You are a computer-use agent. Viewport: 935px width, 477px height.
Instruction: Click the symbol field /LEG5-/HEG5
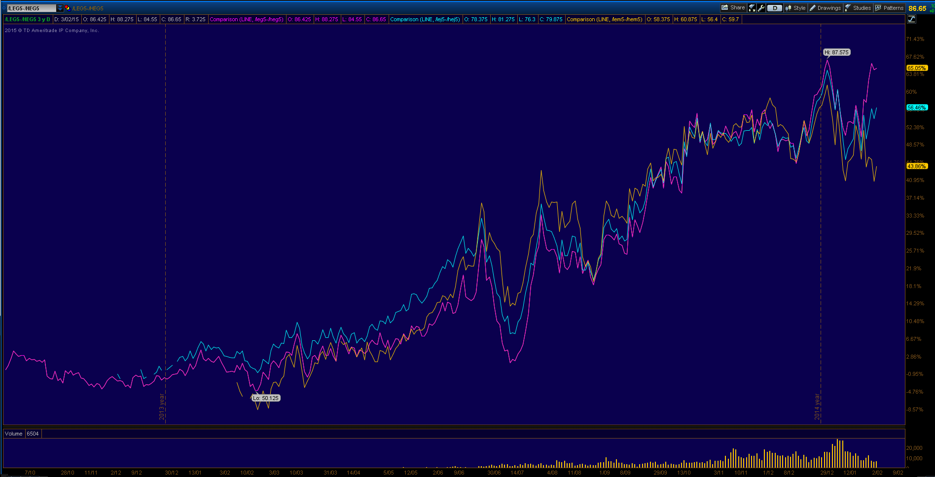pos(31,8)
